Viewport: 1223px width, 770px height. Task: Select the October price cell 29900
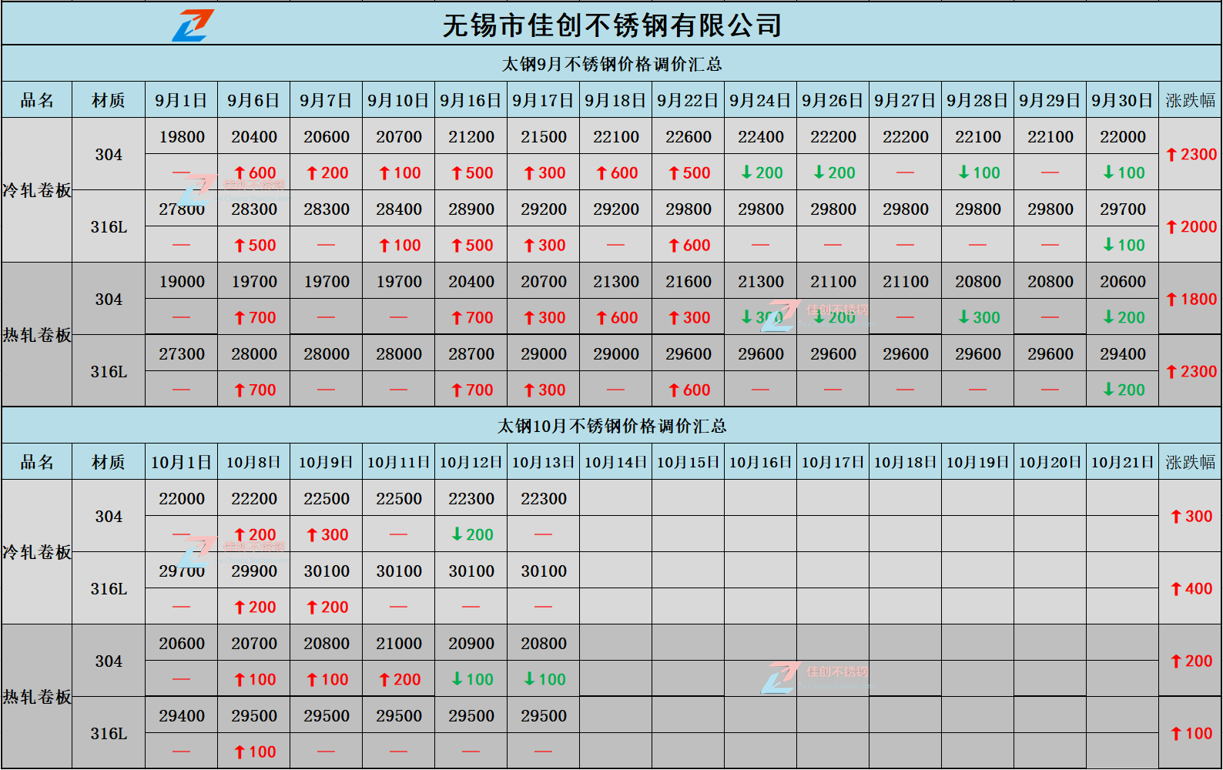(x=254, y=571)
